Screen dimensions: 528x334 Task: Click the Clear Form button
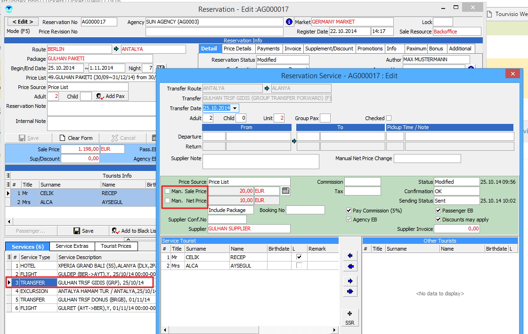[x=76, y=138]
